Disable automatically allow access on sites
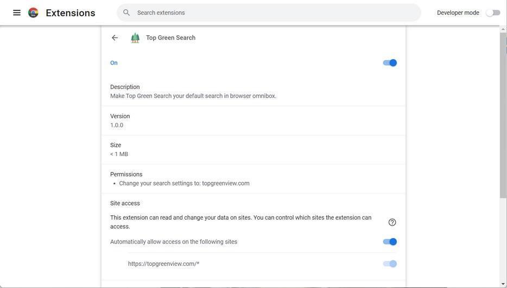Screen dimensions: 507x288 tap(390, 242)
